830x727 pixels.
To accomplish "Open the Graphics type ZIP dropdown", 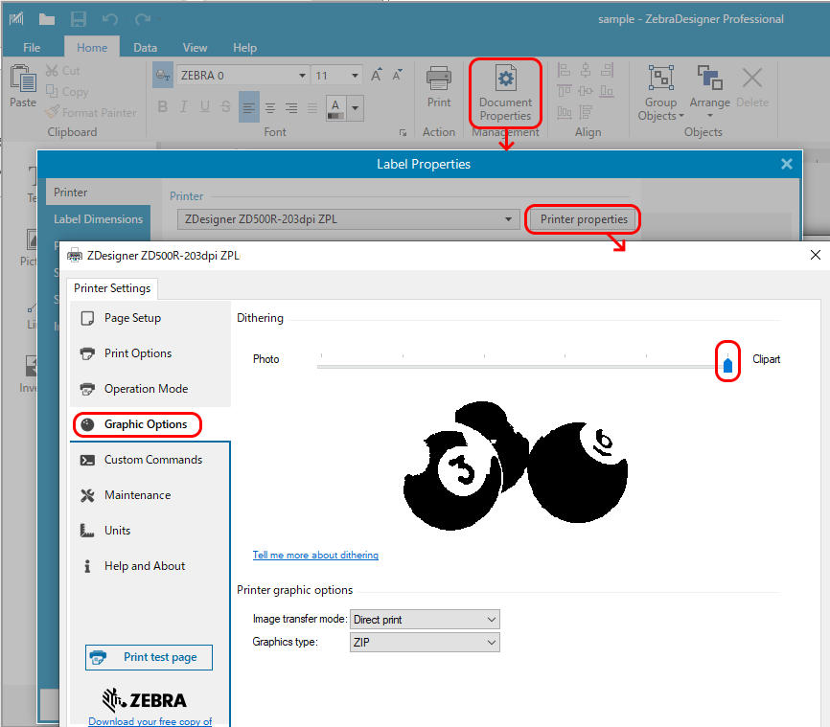I will click(x=425, y=643).
